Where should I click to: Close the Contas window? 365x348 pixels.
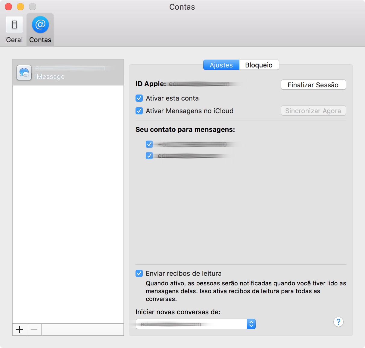click(x=8, y=7)
